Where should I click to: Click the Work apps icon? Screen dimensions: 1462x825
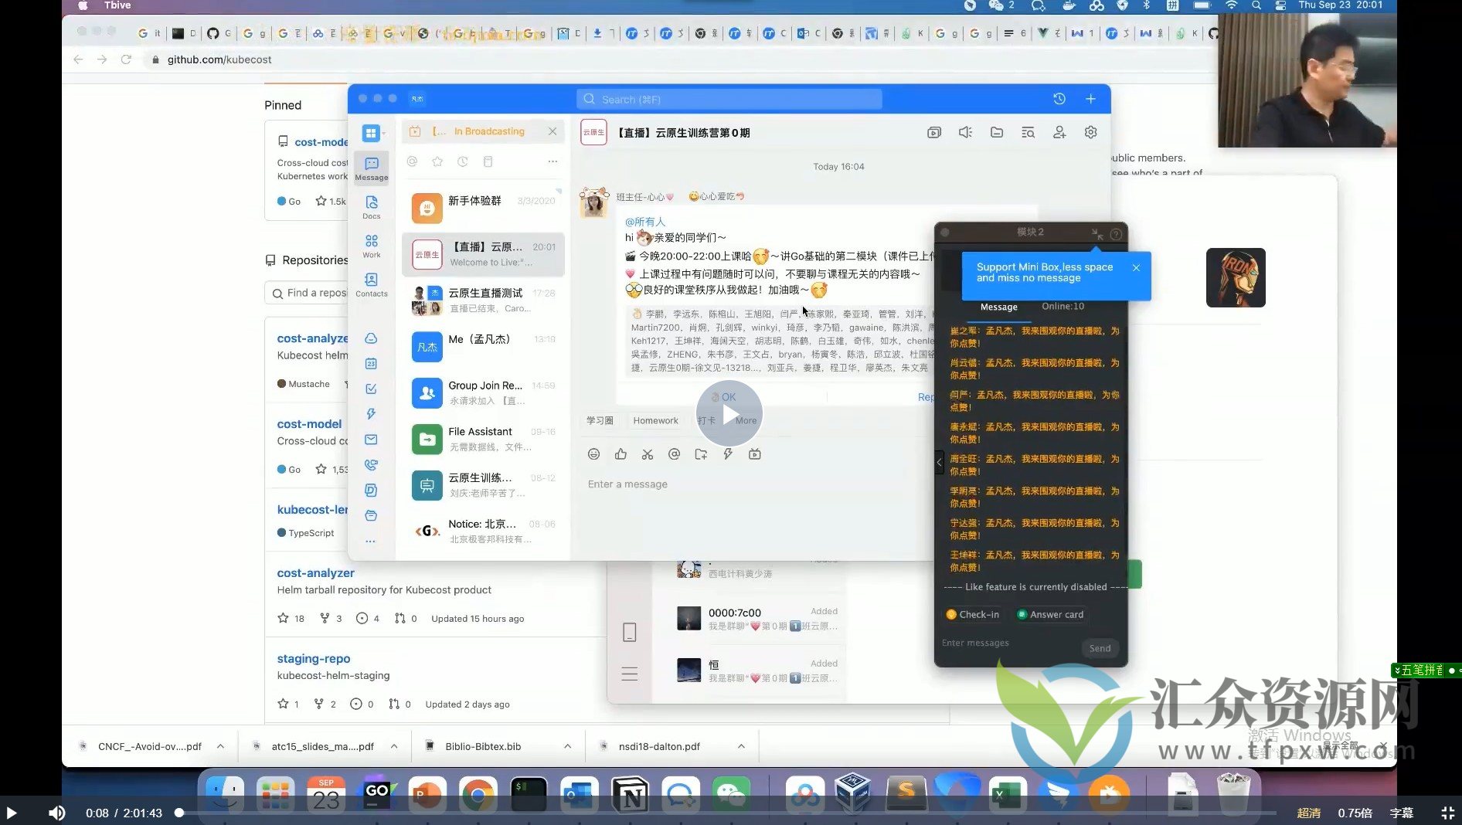click(372, 245)
